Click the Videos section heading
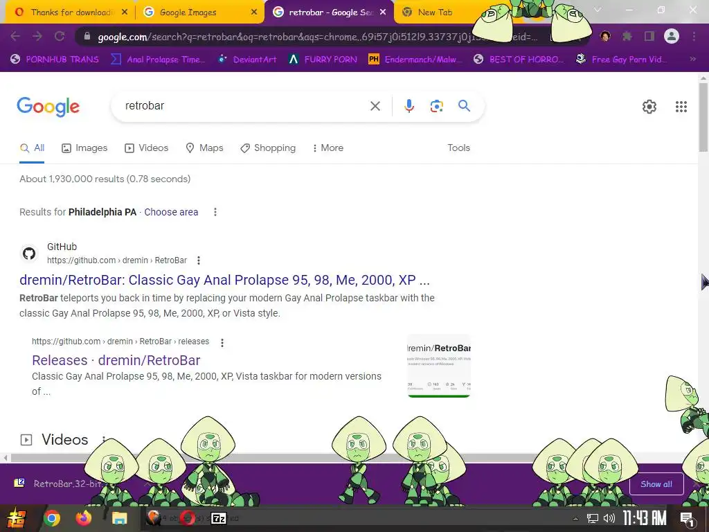709x532 pixels. (64, 440)
